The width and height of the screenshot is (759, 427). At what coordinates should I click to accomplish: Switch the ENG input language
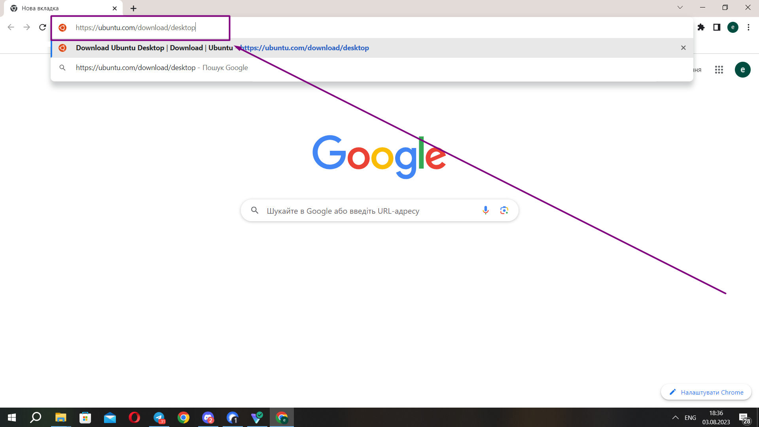(690, 418)
